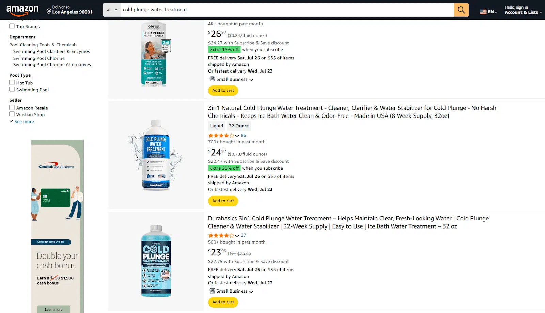This screenshot has width=545, height=313.
Task: Open the Account & Lists dropdown
Action: pos(523,12)
